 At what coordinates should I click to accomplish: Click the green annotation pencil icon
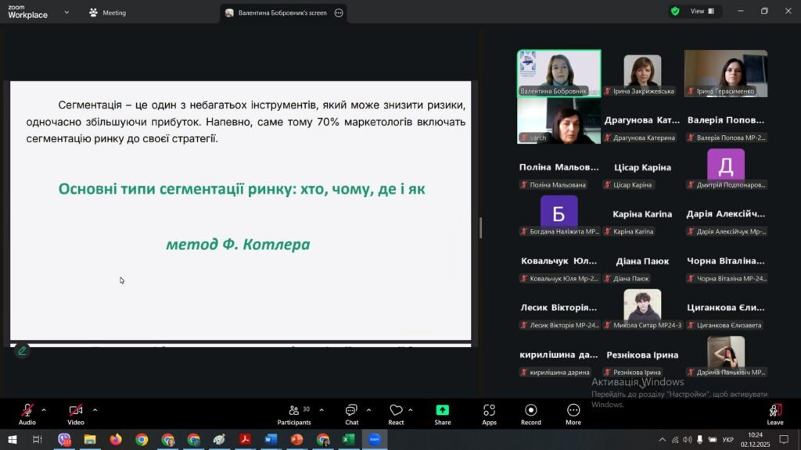pos(22,351)
